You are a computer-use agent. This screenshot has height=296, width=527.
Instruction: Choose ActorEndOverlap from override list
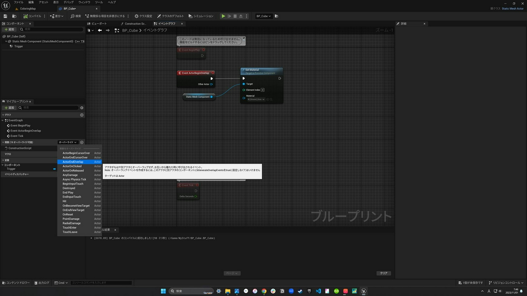(x=79, y=162)
